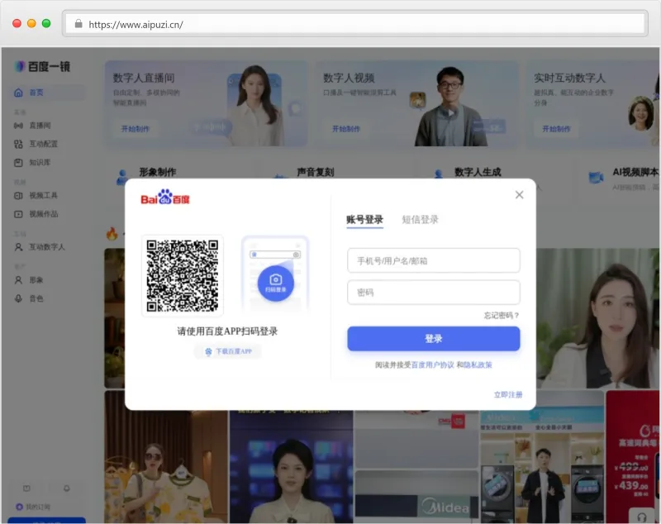Open 我的订阅 at sidebar bottom

coord(33,507)
